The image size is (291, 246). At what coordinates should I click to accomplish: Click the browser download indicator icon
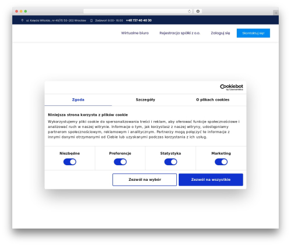click(198, 11)
